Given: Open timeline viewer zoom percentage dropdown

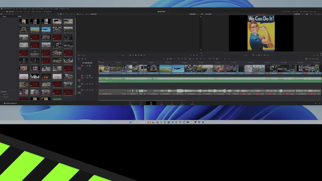Looking at the screenshot, I should (x=202, y=14).
